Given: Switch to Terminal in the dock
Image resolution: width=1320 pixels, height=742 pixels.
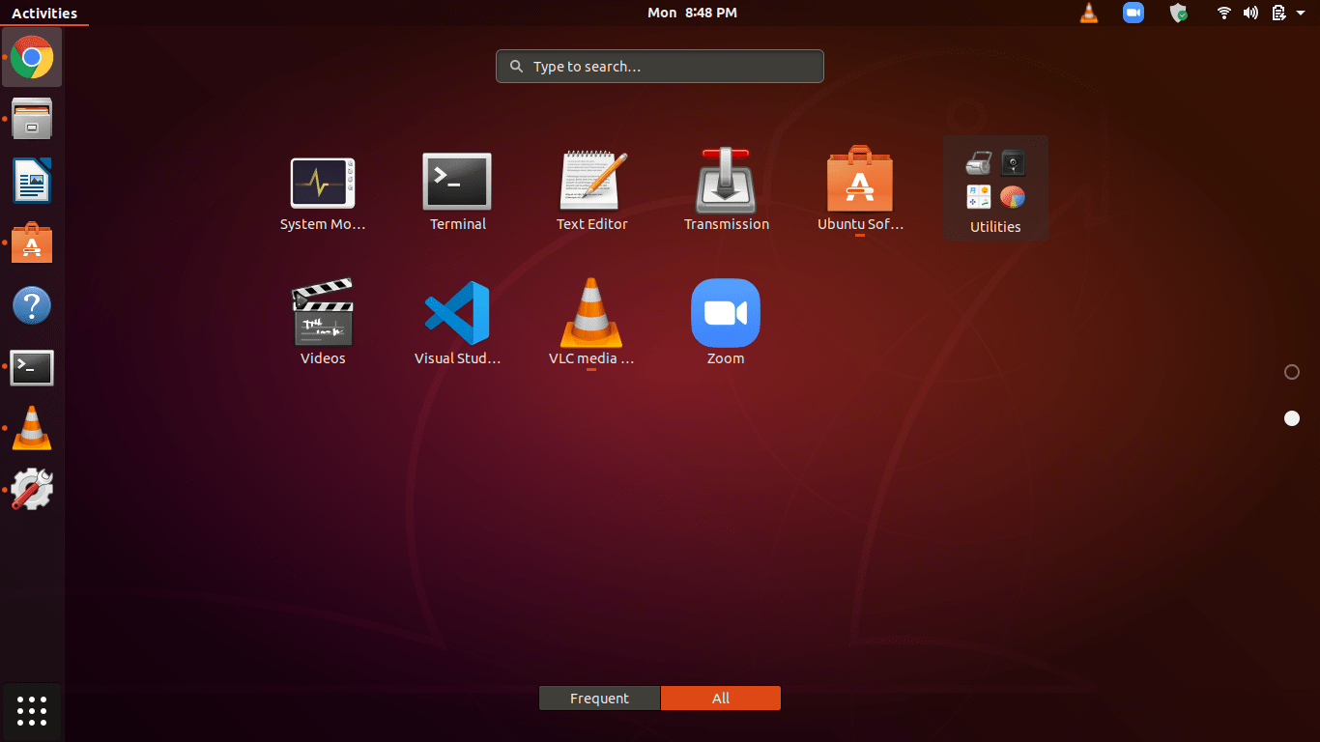Looking at the screenshot, I should pyautogui.click(x=32, y=367).
